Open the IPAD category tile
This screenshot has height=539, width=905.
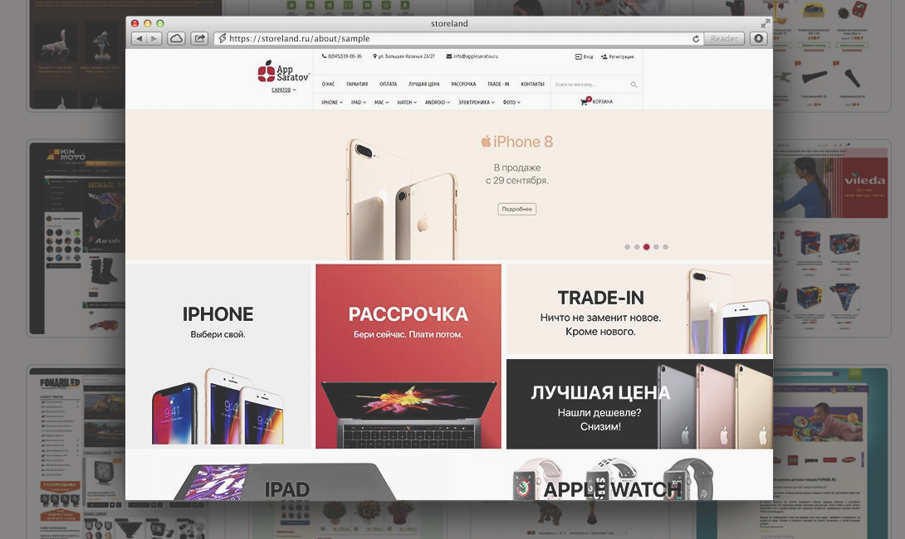point(286,477)
